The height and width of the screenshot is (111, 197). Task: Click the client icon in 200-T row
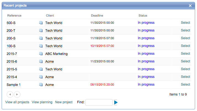point(41,31)
